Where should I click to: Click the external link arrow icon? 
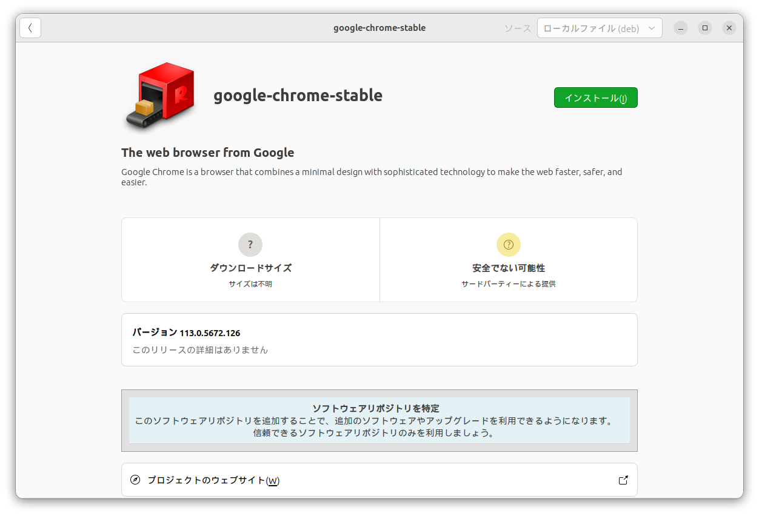pos(623,480)
